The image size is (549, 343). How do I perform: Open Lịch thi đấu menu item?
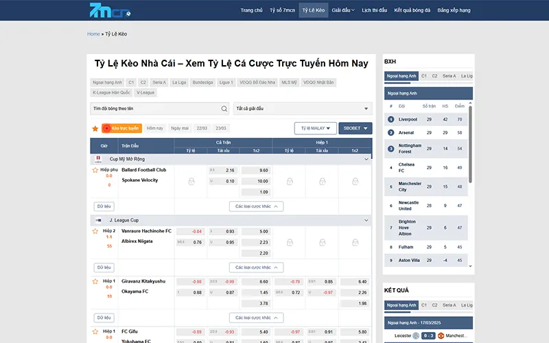point(374,10)
